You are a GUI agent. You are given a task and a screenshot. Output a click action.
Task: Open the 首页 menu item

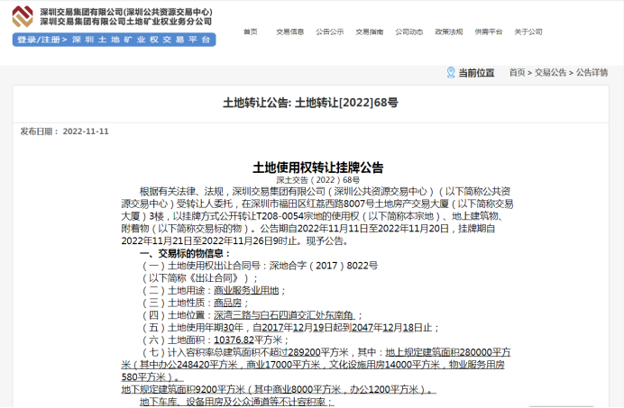pos(250,32)
